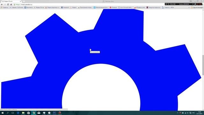Select the Яндекс.Почта browser tab
204x115 pixels.
click(x=11, y=1)
